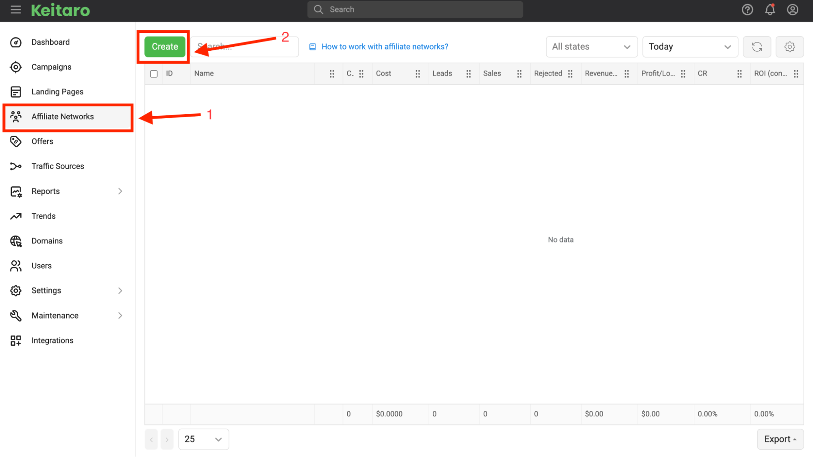Click the column menu dots beside CR
Viewport: 813px width, 457px height.
point(739,74)
